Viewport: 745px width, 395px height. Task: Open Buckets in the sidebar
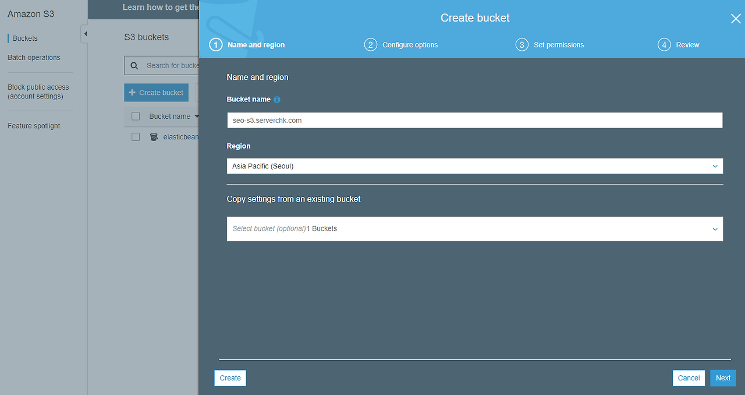25,38
